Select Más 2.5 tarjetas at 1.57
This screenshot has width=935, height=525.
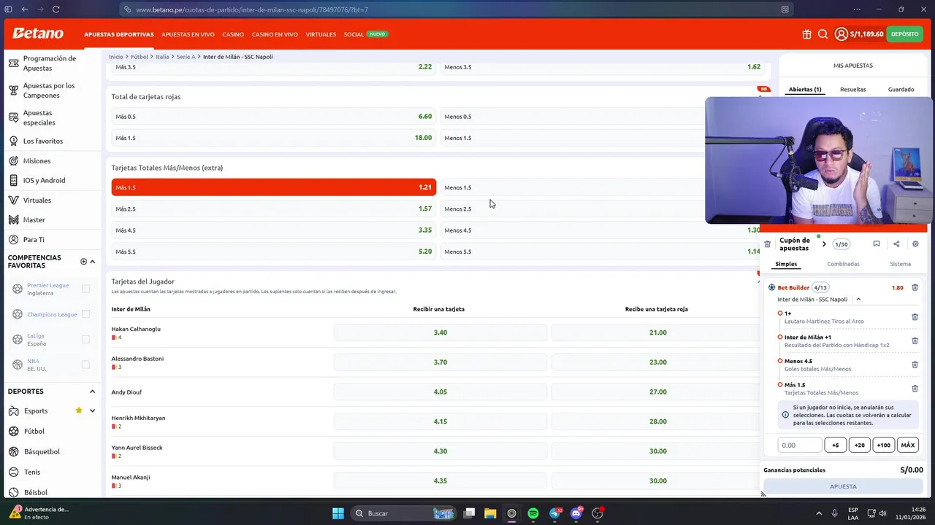pos(274,209)
